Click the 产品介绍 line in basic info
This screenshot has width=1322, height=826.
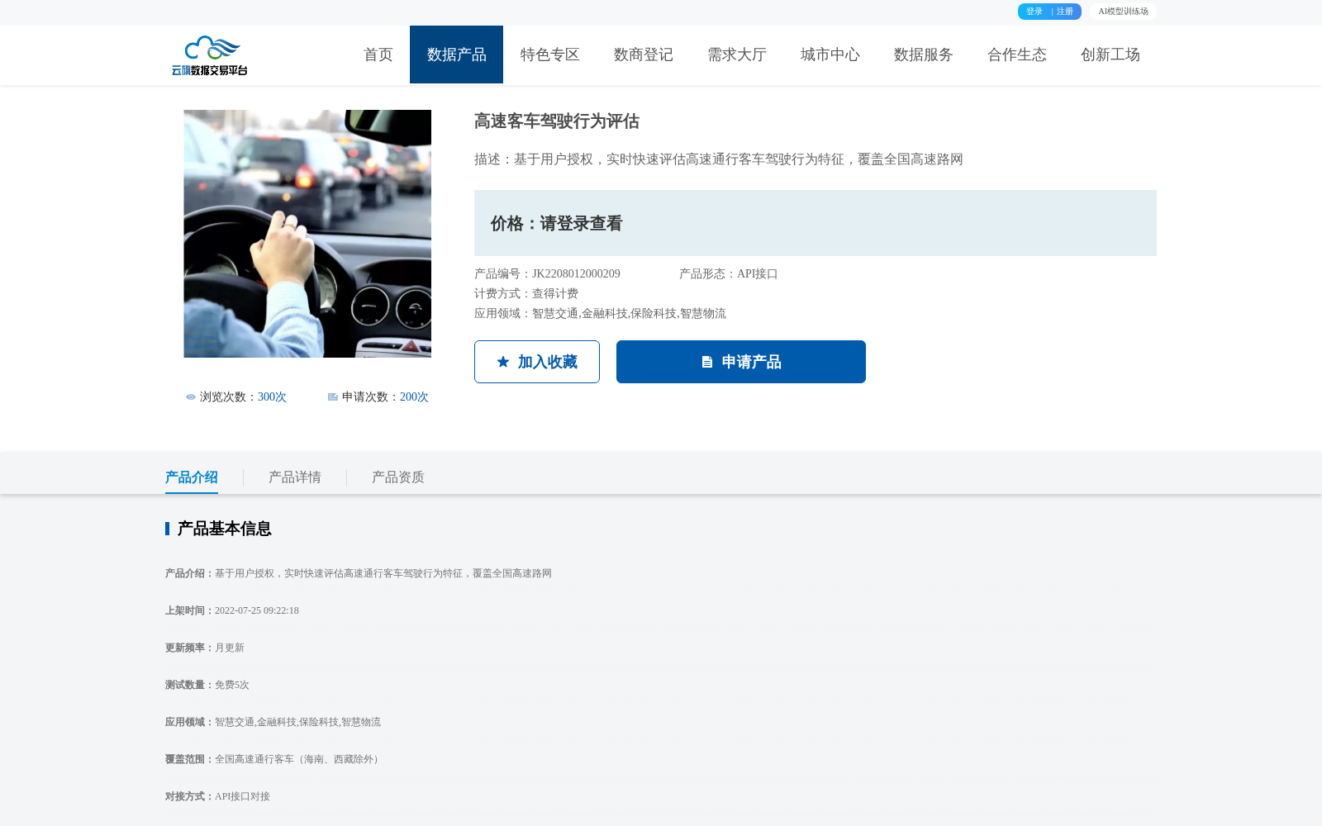[x=359, y=573]
